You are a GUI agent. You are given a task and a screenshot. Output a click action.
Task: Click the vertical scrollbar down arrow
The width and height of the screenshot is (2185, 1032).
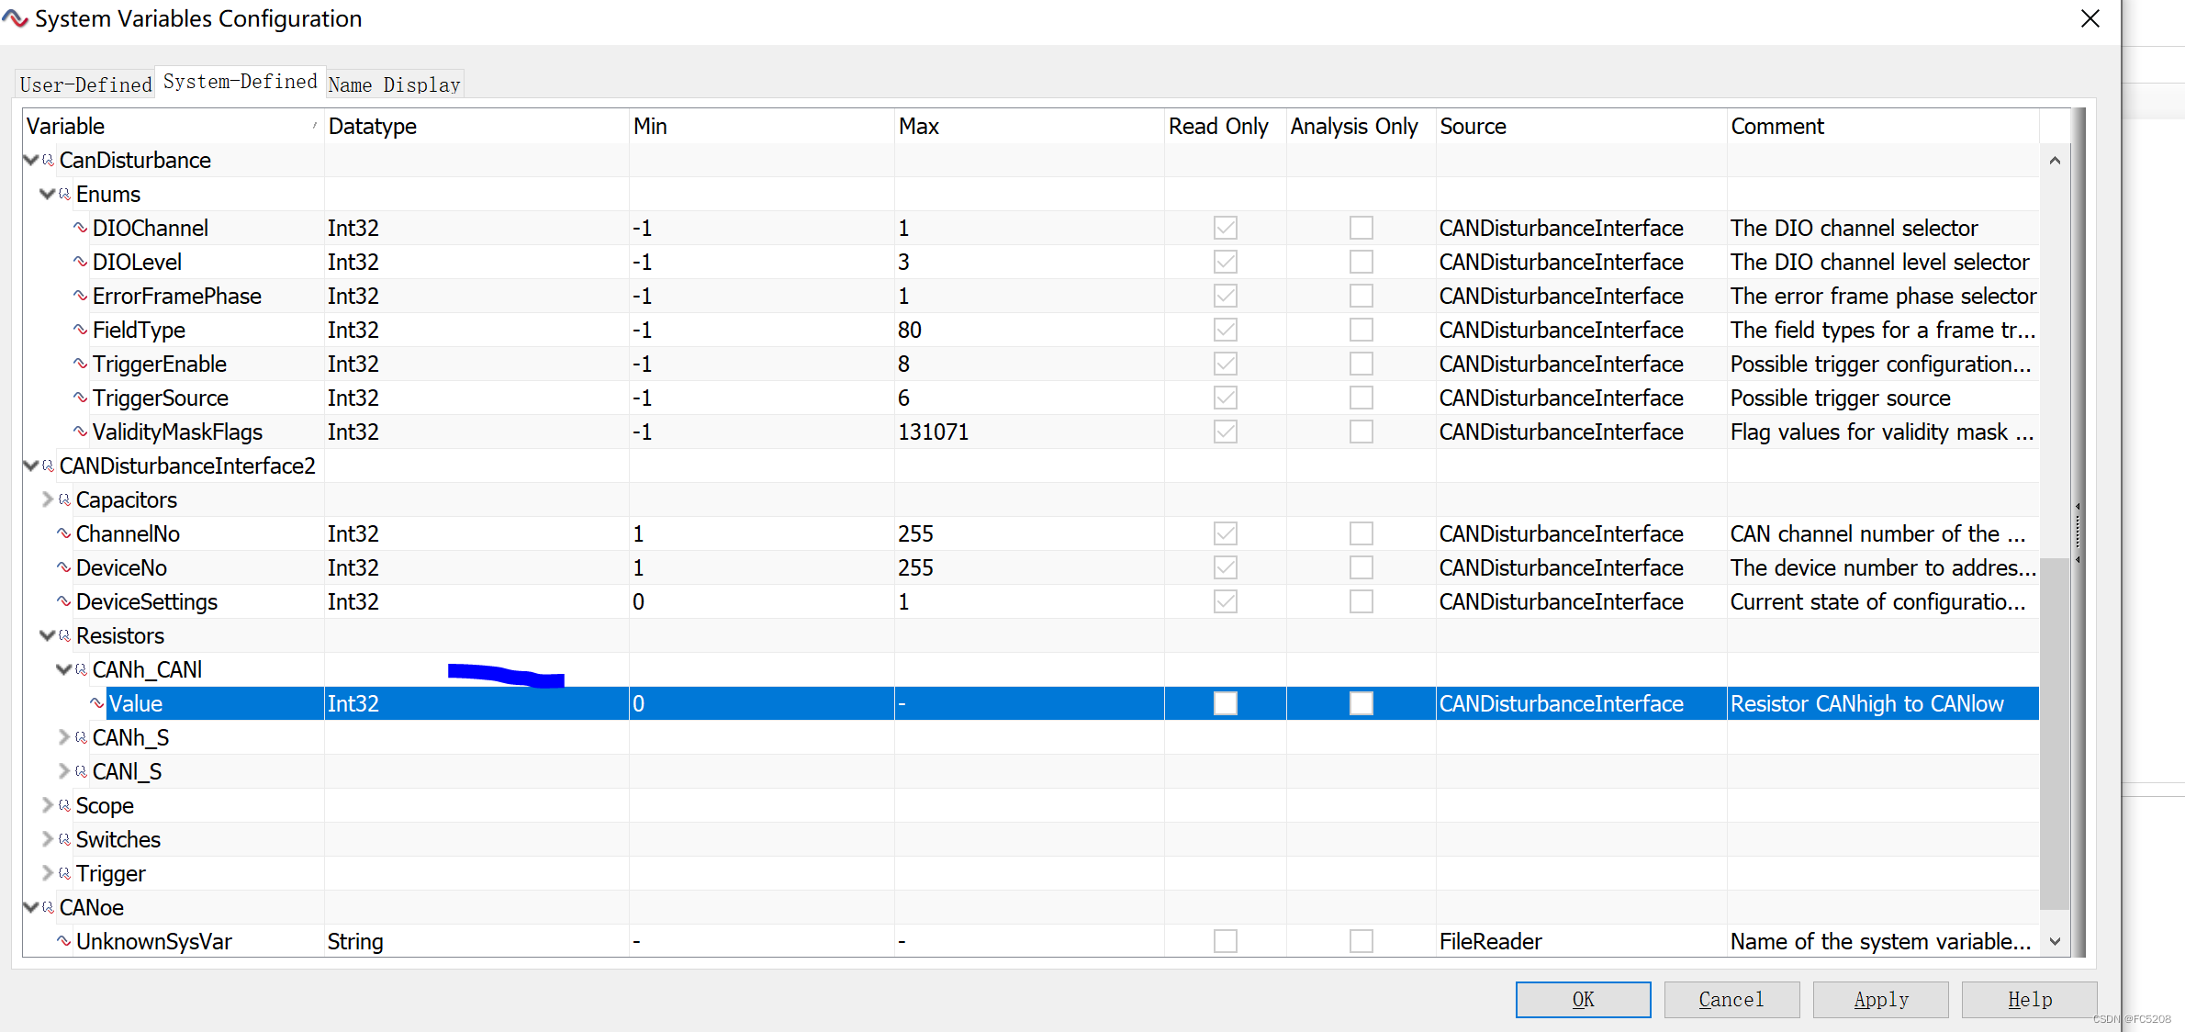tap(2055, 941)
